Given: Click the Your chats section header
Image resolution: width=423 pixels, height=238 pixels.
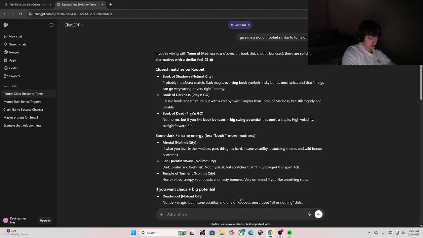Looking at the screenshot, I should click(11, 86).
